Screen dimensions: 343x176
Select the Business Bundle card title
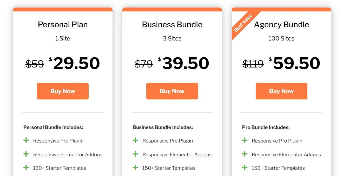172,24
